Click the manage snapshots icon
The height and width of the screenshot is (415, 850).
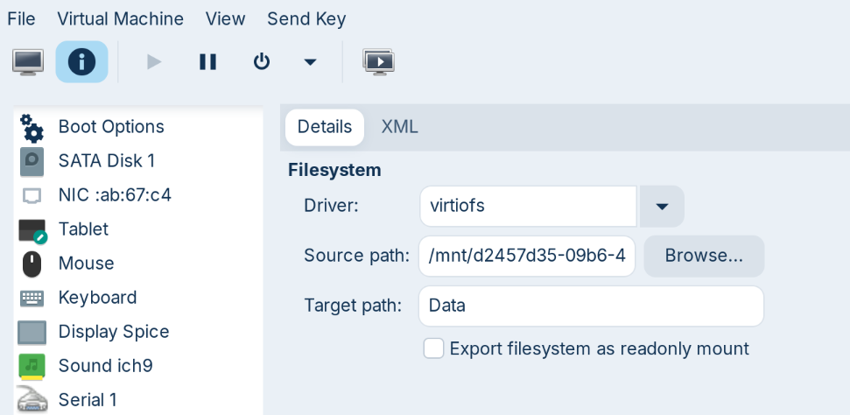(x=378, y=62)
